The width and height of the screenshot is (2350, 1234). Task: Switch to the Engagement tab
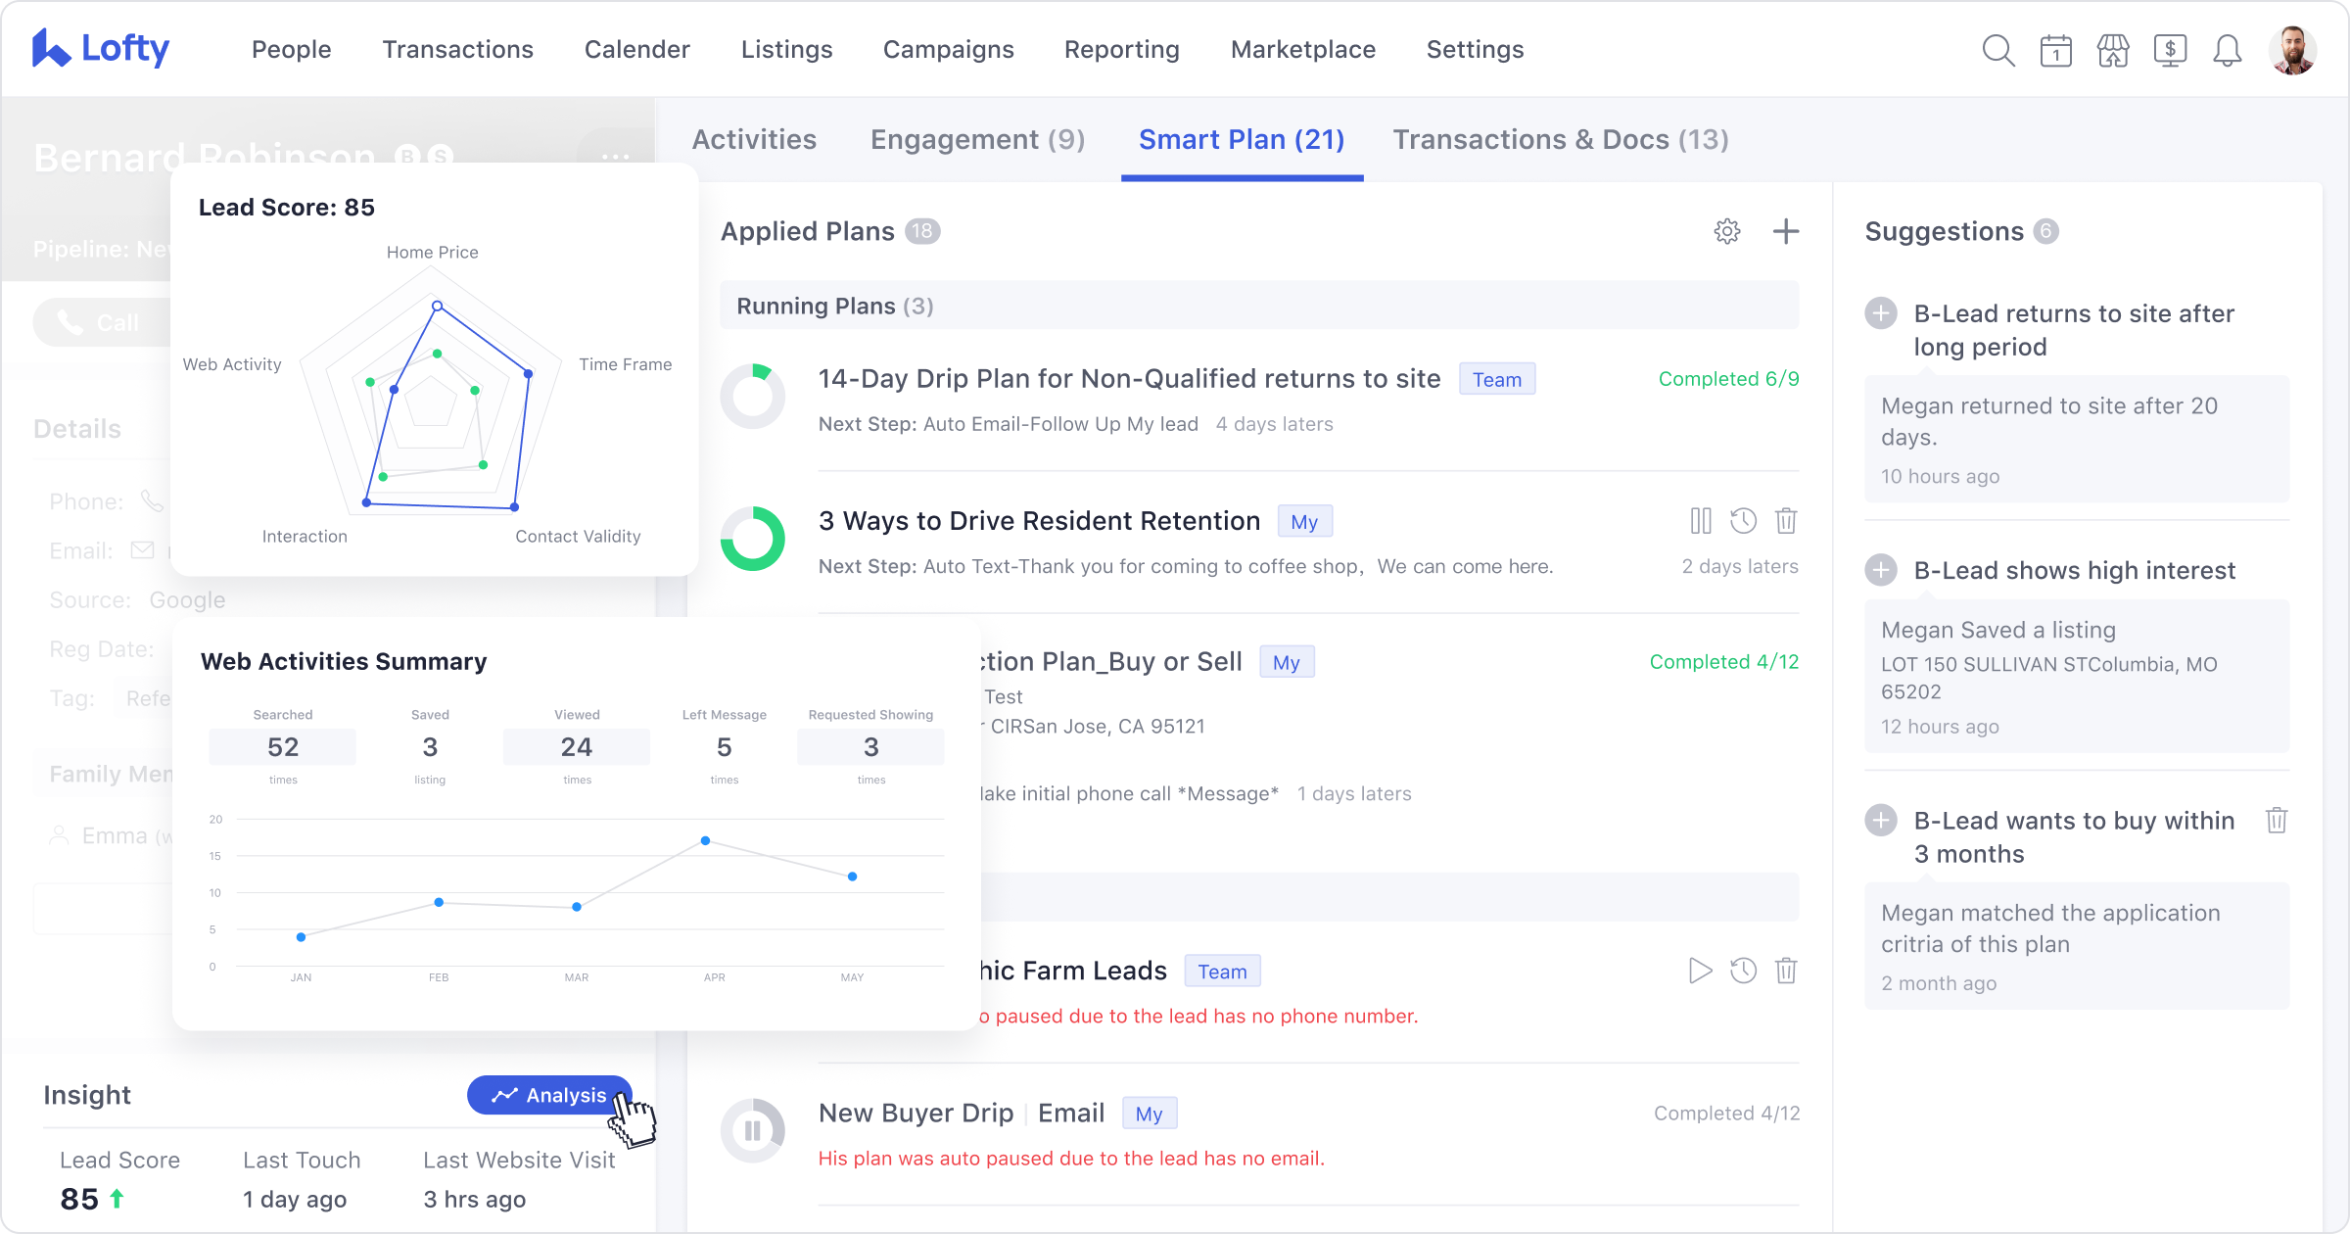(977, 139)
